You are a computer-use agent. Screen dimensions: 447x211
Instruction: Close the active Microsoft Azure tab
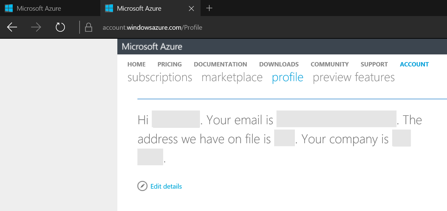tap(192, 8)
